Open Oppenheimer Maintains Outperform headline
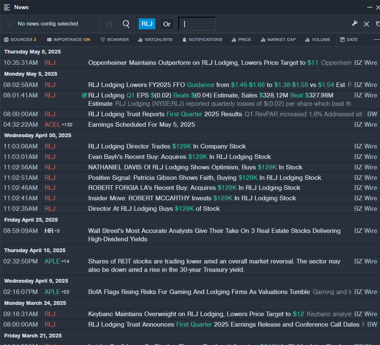380x345 pixels. pyautogui.click(x=203, y=63)
